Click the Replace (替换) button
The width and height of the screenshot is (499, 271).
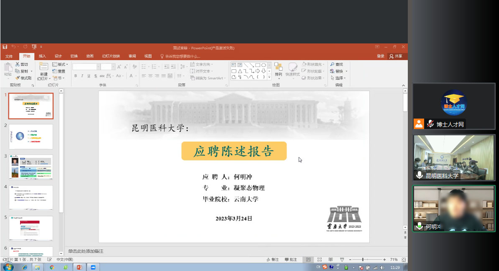[x=339, y=71]
